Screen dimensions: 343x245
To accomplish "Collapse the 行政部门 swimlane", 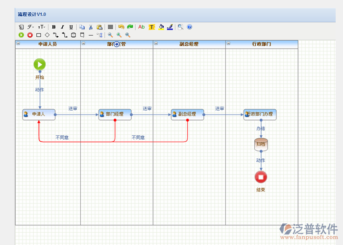I will tap(228, 44).
